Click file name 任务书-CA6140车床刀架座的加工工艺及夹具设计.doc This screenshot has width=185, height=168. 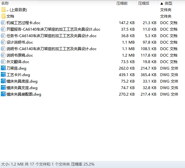coord(52,36)
